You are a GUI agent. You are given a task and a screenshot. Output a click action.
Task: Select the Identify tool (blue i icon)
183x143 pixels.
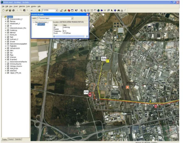[x=115, y=11]
